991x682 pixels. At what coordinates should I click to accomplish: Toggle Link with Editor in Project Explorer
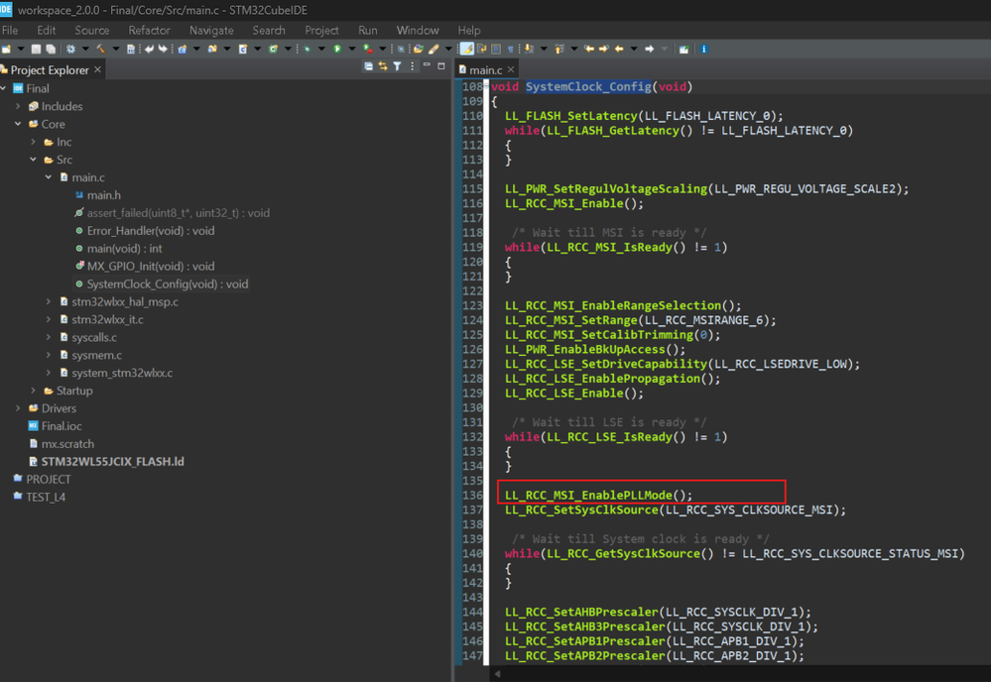pyautogui.click(x=383, y=67)
